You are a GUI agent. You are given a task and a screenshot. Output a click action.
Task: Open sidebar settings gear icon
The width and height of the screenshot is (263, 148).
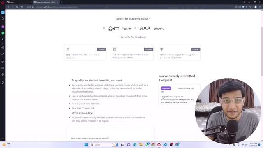(3, 74)
